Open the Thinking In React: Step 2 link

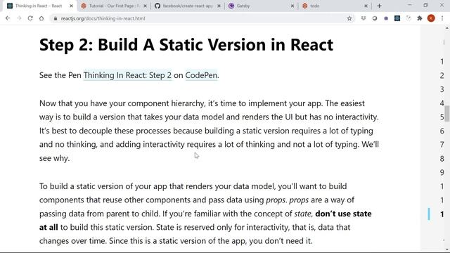point(127,75)
